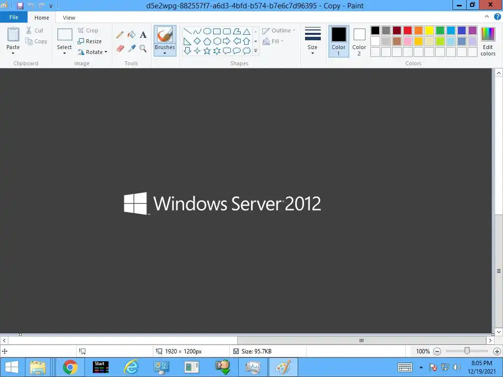Pick the black color swatch

pyautogui.click(x=375, y=30)
